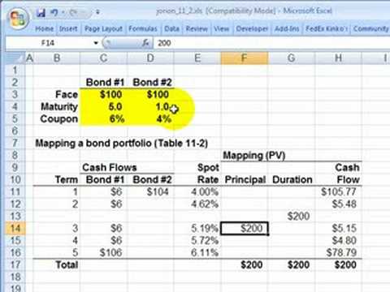Image resolution: width=390 pixels, height=292 pixels.
Task: Open the Name Box dropdown arrow
Action: point(96,43)
